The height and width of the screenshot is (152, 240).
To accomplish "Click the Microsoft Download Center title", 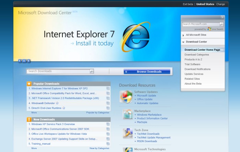I will (45, 13).
